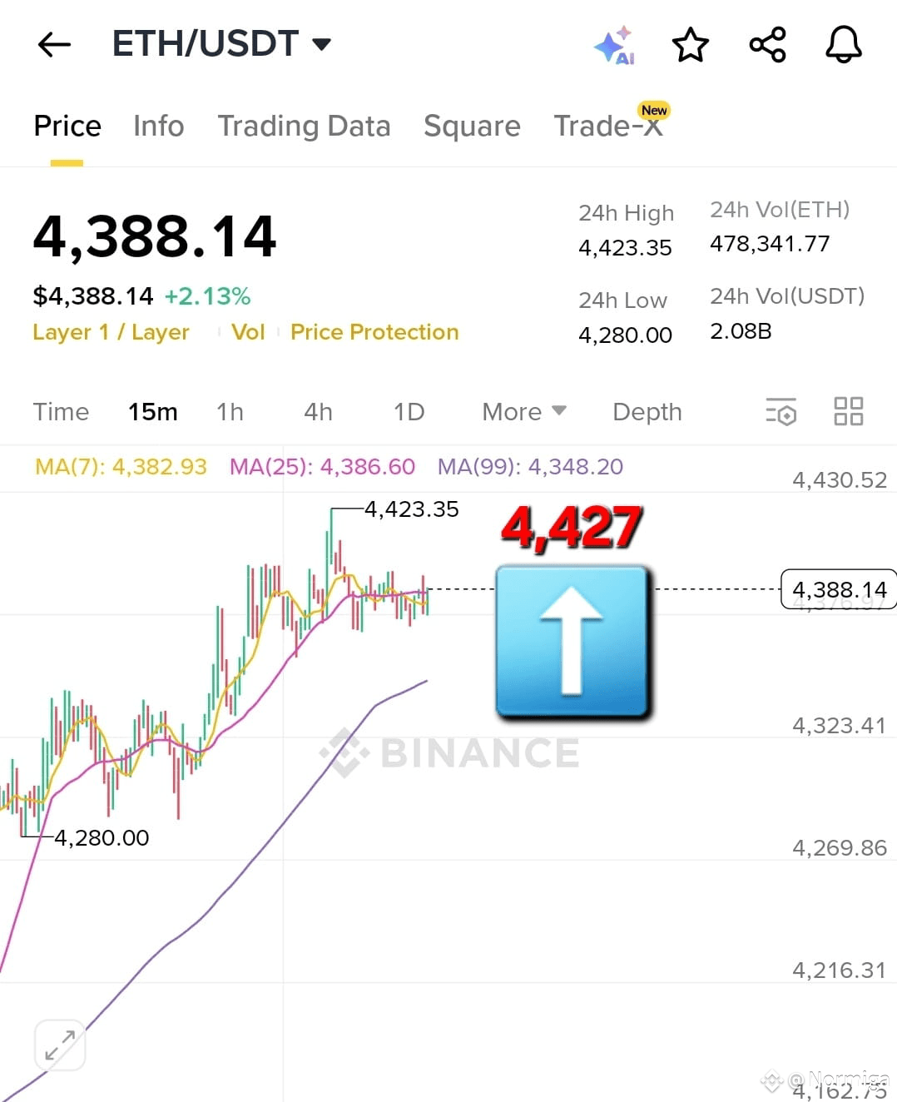This screenshot has width=897, height=1102.
Task: Switch chart to 4h interval
Action: point(318,412)
